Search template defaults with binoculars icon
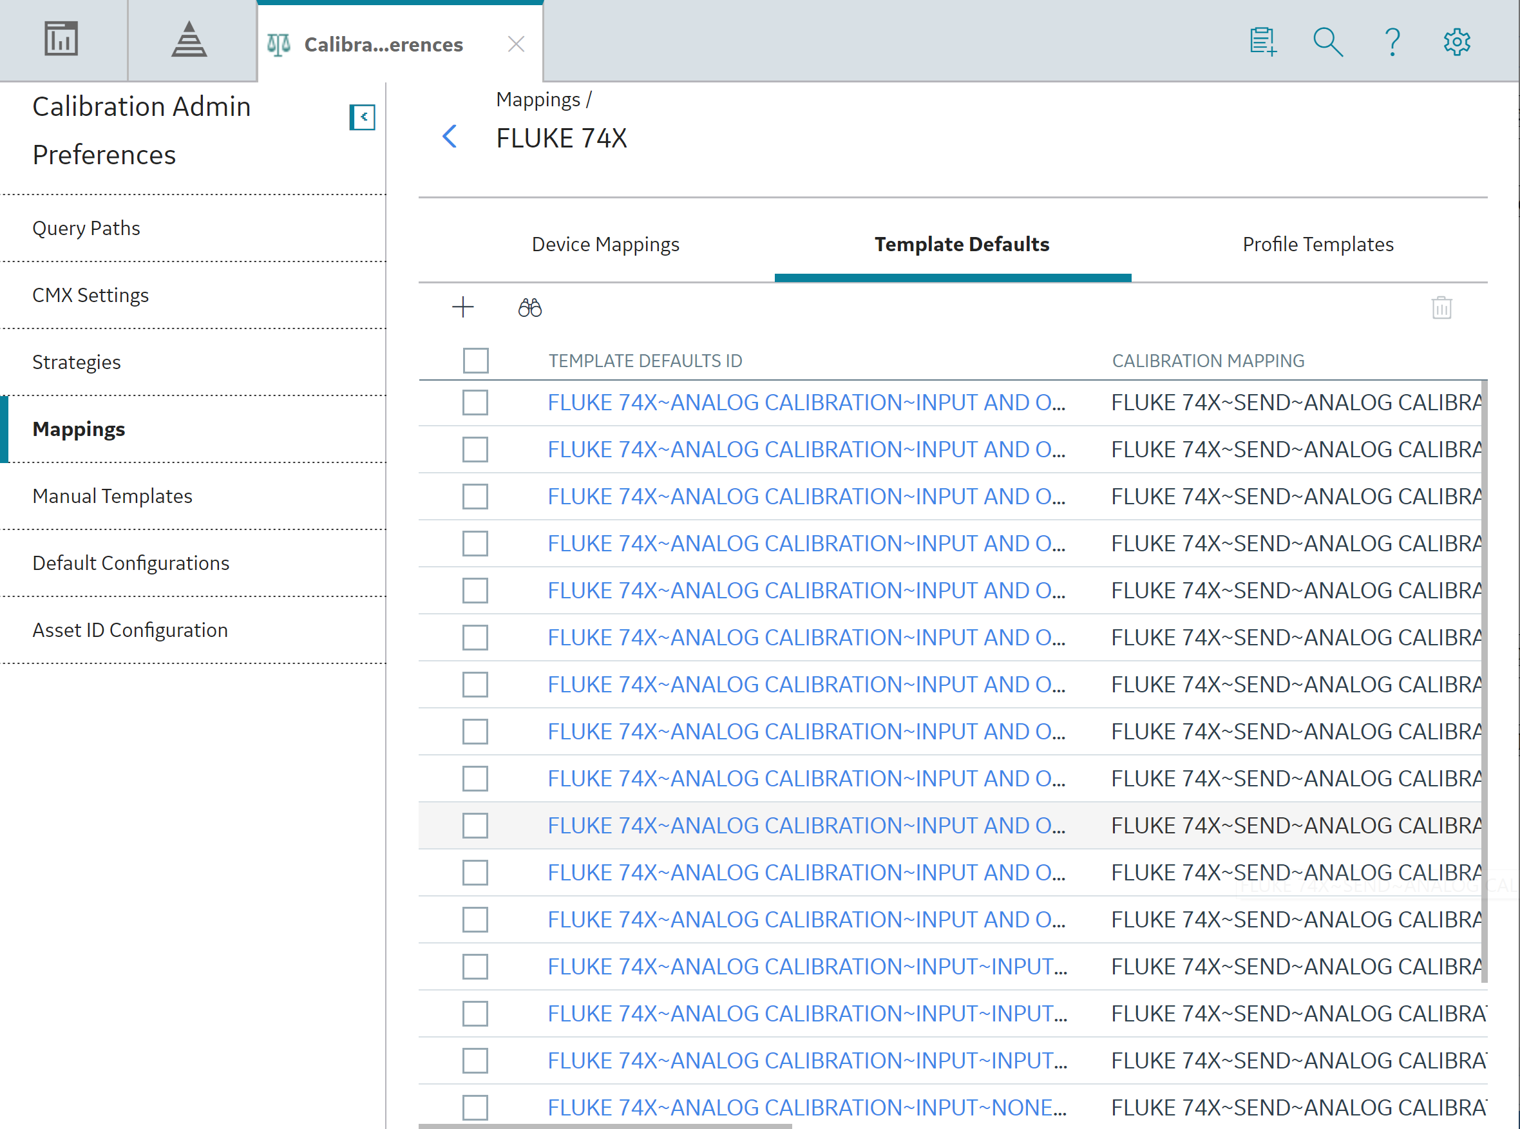 coord(529,308)
